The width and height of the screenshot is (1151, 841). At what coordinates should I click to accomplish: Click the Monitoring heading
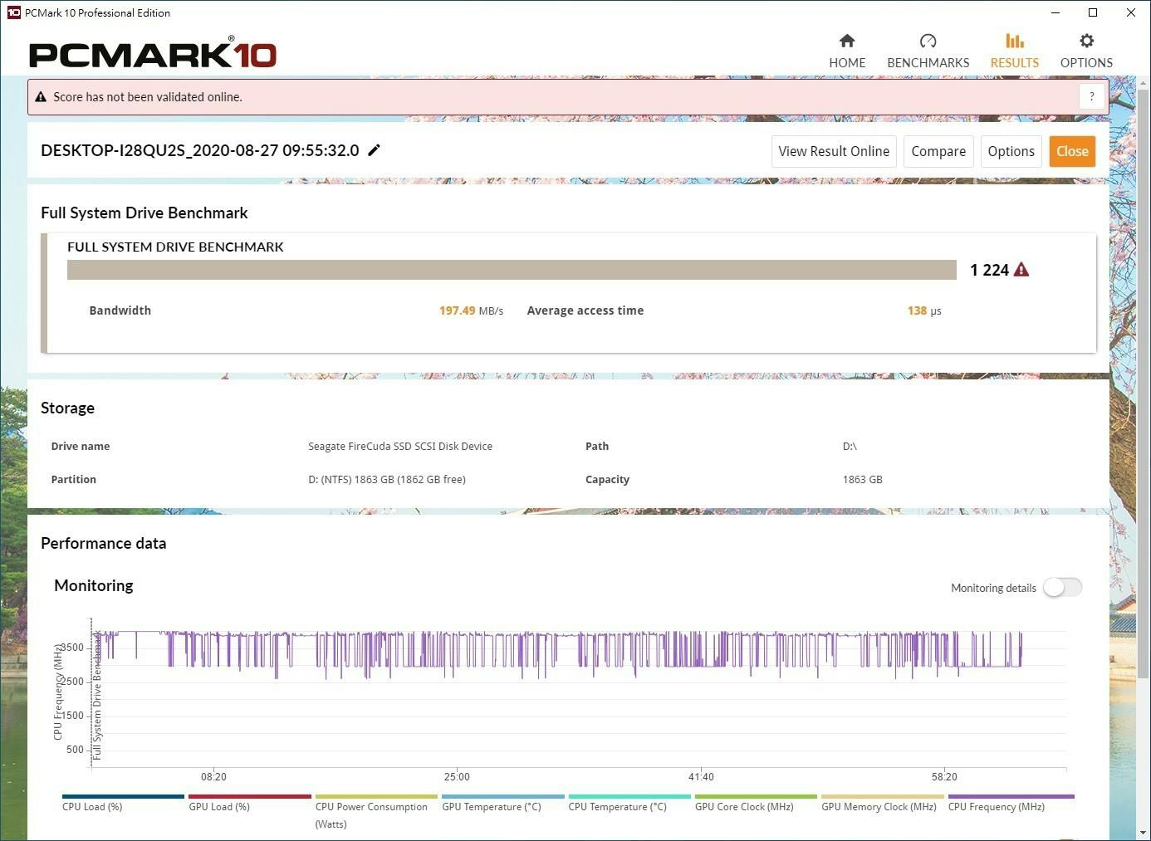pyautogui.click(x=94, y=585)
